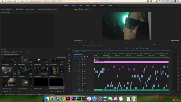Click the Mark In bracket button
The height and width of the screenshot is (102, 181).
tap(113, 48)
